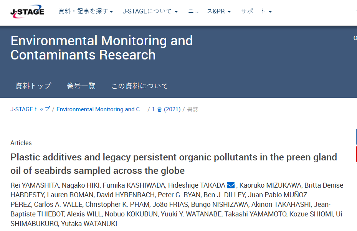Click author Nagako HIKI
The width and height of the screenshot is (357, 231).
[x=81, y=185]
